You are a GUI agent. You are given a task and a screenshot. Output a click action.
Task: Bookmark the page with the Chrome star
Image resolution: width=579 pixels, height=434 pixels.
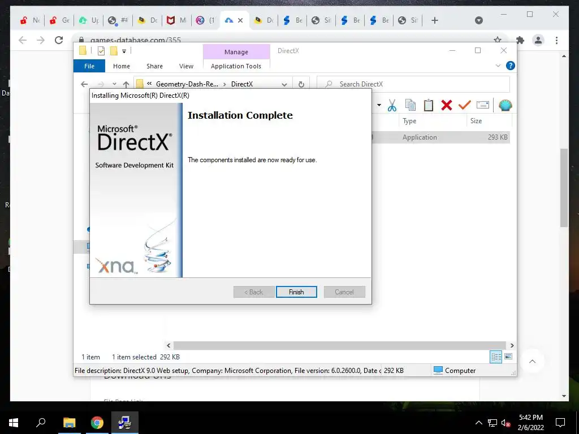click(498, 40)
